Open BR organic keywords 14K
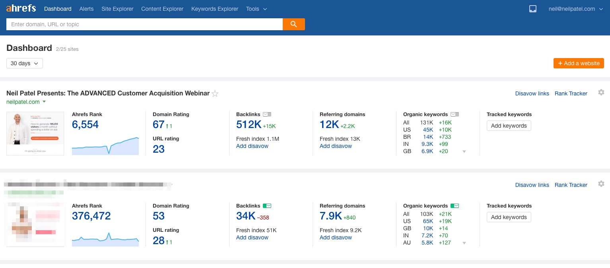The width and height of the screenshot is (610, 268). [428, 137]
